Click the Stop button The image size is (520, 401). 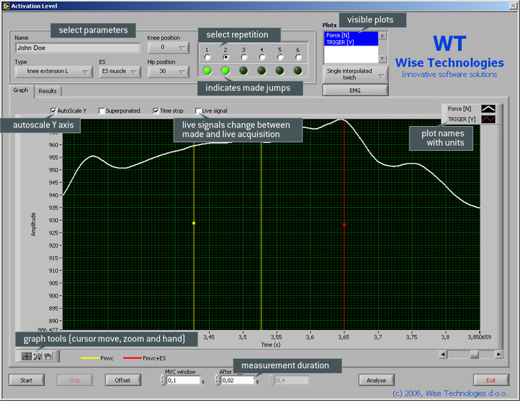(75, 380)
